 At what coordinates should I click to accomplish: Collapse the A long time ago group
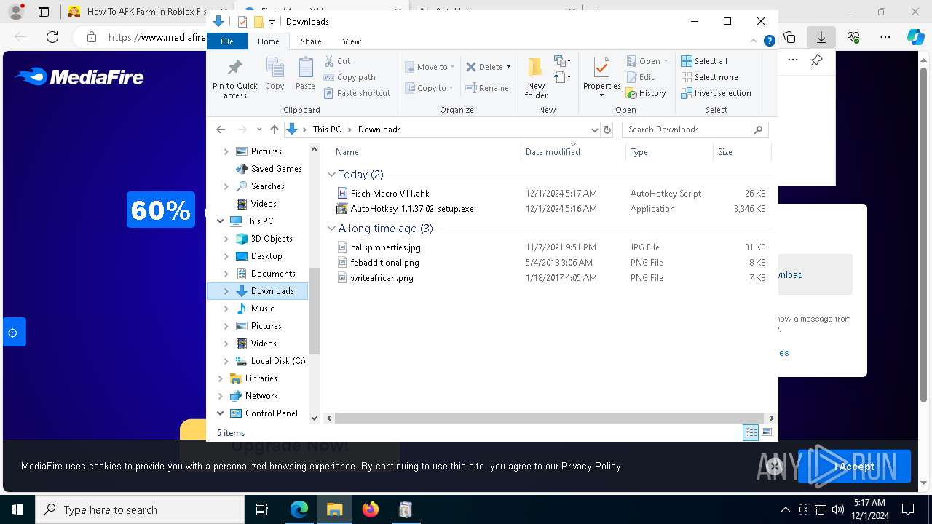(x=331, y=229)
